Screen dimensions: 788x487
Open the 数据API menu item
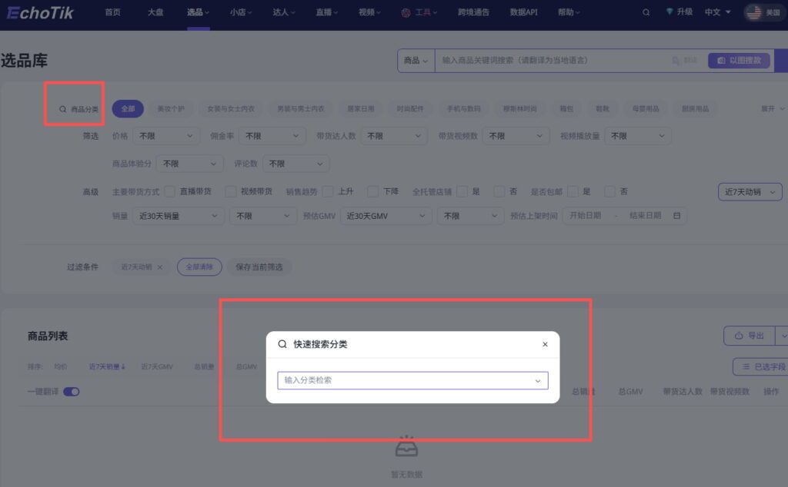point(525,13)
